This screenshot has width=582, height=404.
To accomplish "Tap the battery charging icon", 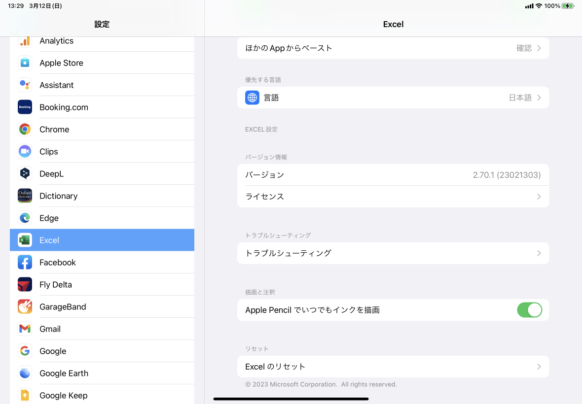I will click(x=568, y=6).
